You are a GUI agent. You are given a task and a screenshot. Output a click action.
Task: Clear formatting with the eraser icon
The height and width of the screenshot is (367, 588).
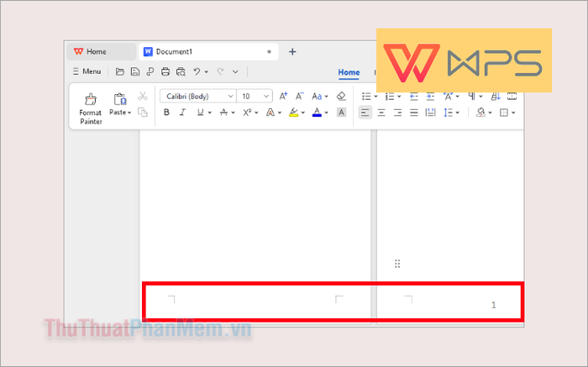point(341,97)
